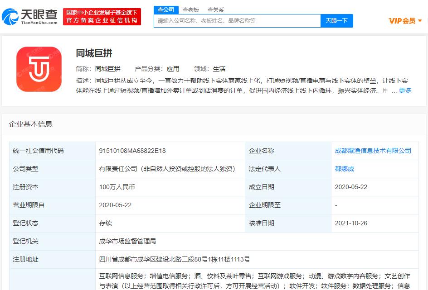428x290 pixels.
Task: Click the 企业名称 label cell
Action: point(288,151)
